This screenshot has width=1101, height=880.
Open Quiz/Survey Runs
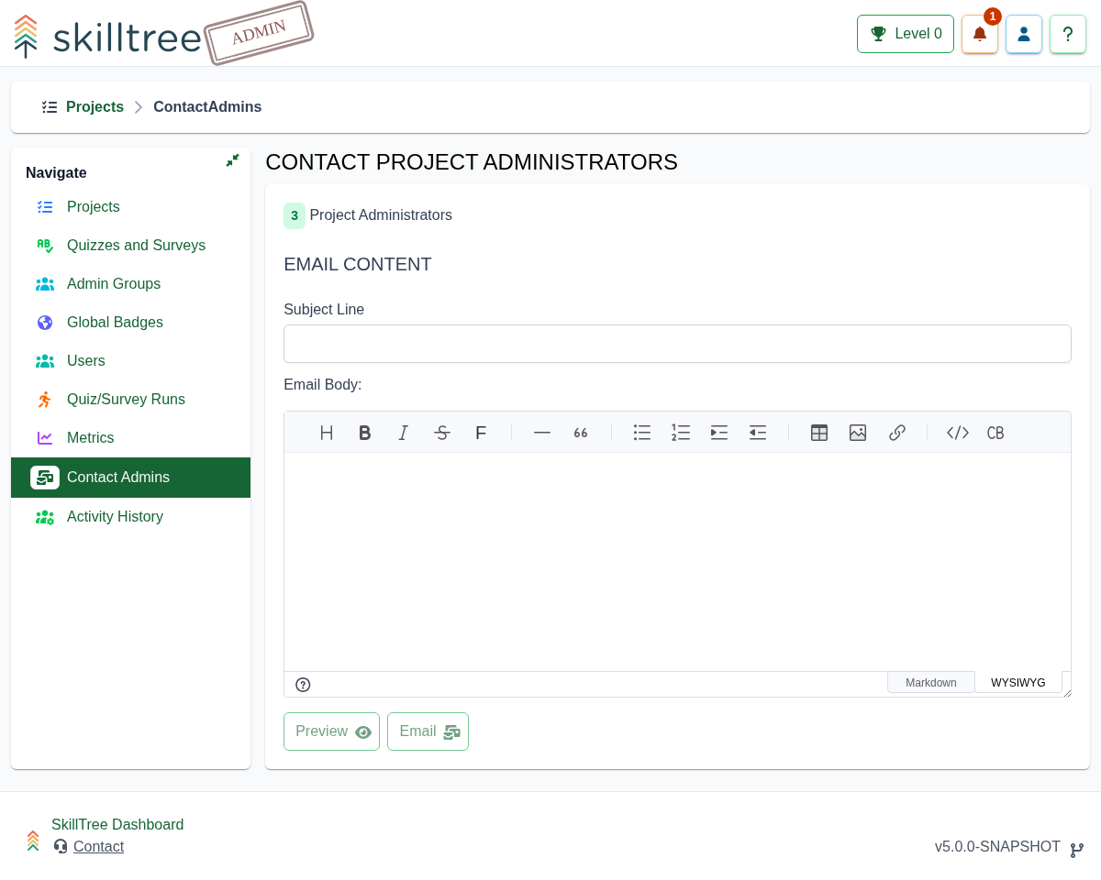(130, 400)
